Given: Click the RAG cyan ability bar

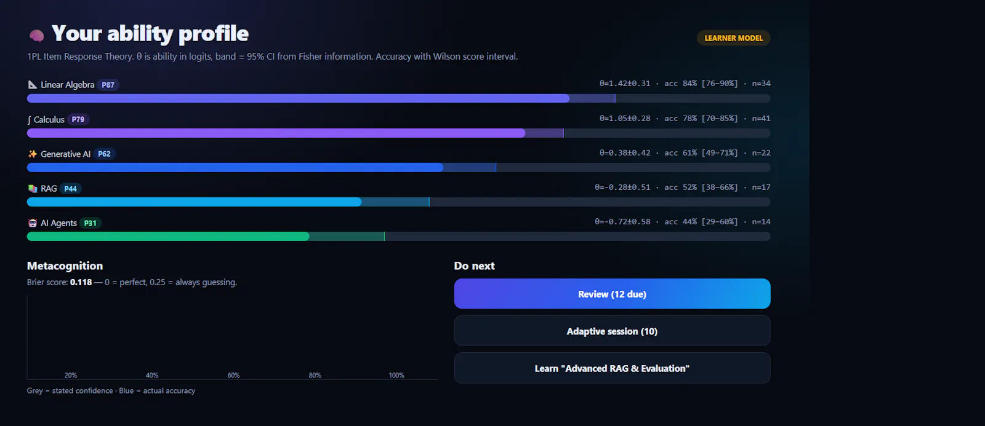Looking at the screenshot, I should click(x=398, y=202).
